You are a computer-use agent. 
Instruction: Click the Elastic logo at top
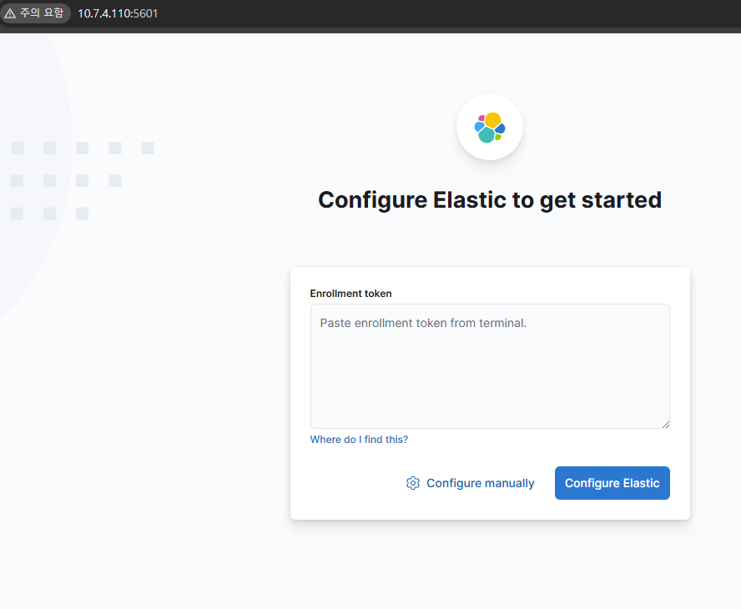[490, 127]
